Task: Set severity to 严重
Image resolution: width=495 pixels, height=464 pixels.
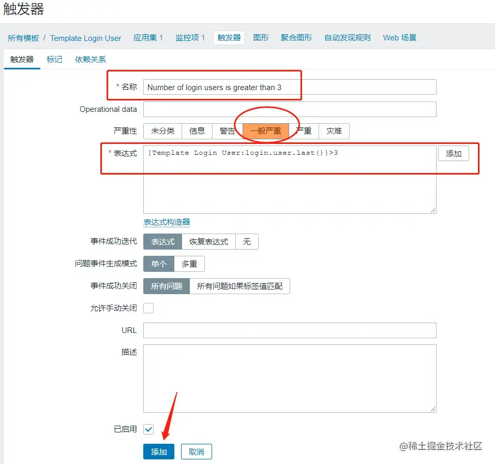Action: pyautogui.click(x=304, y=131)
